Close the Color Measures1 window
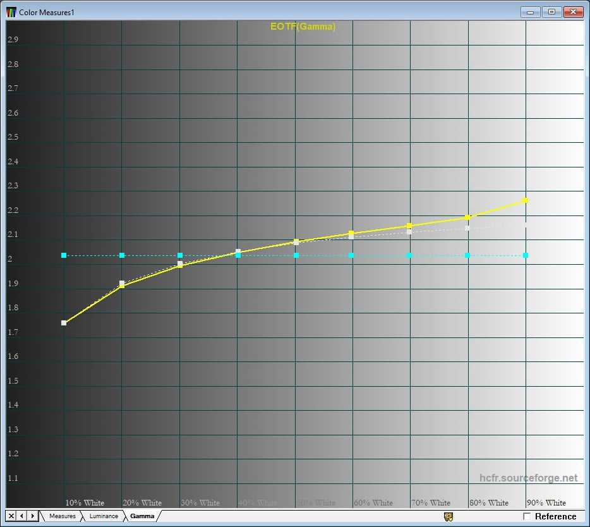The width and height of the screenshot is (590, 527). click(x=573, y=12)
